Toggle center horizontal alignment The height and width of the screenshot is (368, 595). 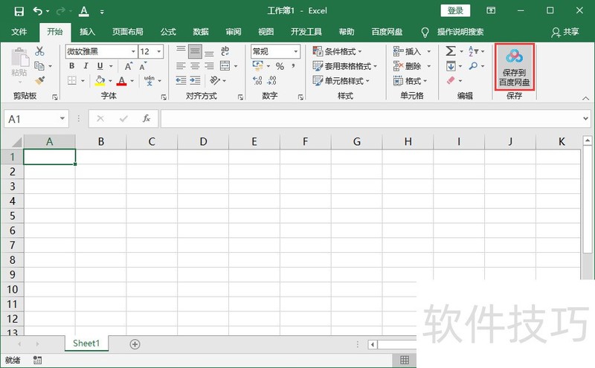point(195,66)
